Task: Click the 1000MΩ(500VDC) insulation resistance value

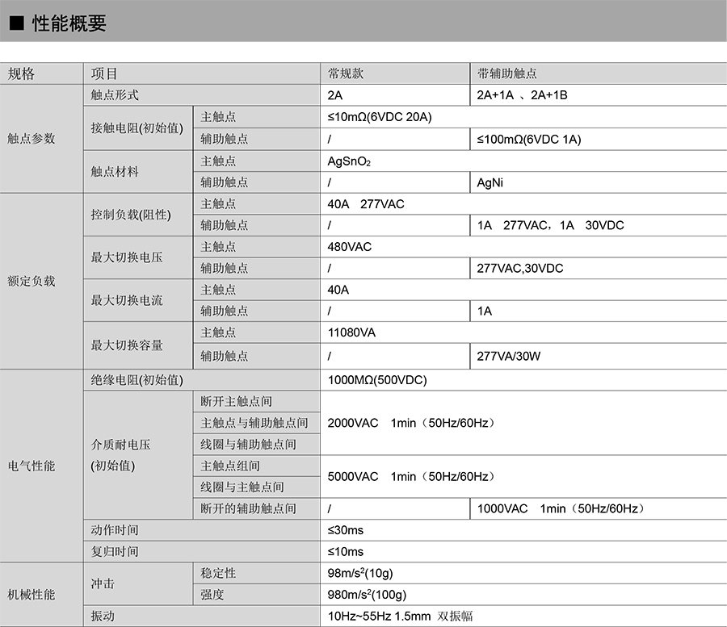Action: [377, 379]
